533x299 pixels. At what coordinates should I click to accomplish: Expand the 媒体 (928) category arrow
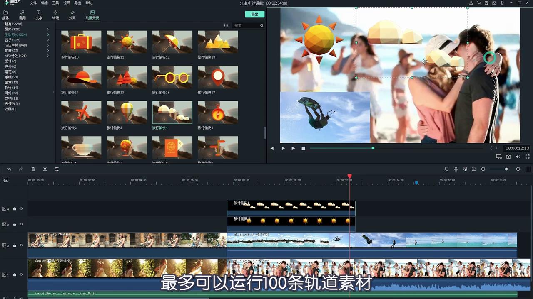click(x=48, y=29)
